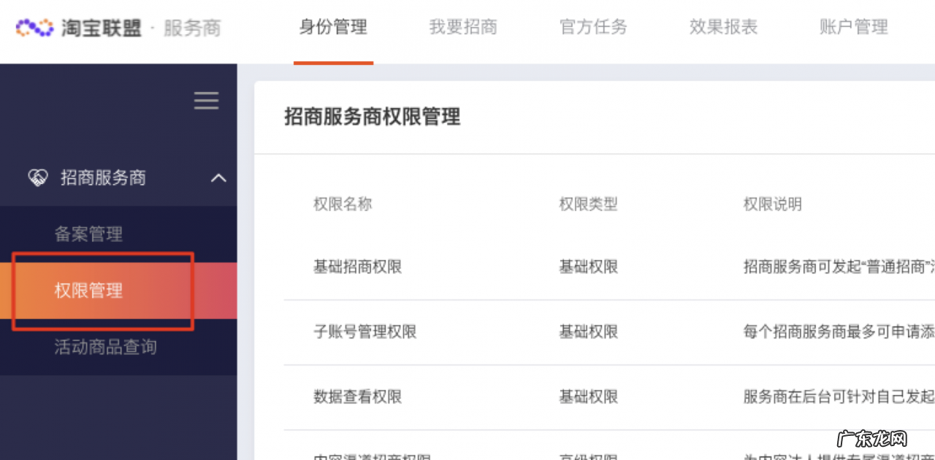Click the hamburger menu icon above sidebar
Screen dimensions: 935x460
[206, 101]
